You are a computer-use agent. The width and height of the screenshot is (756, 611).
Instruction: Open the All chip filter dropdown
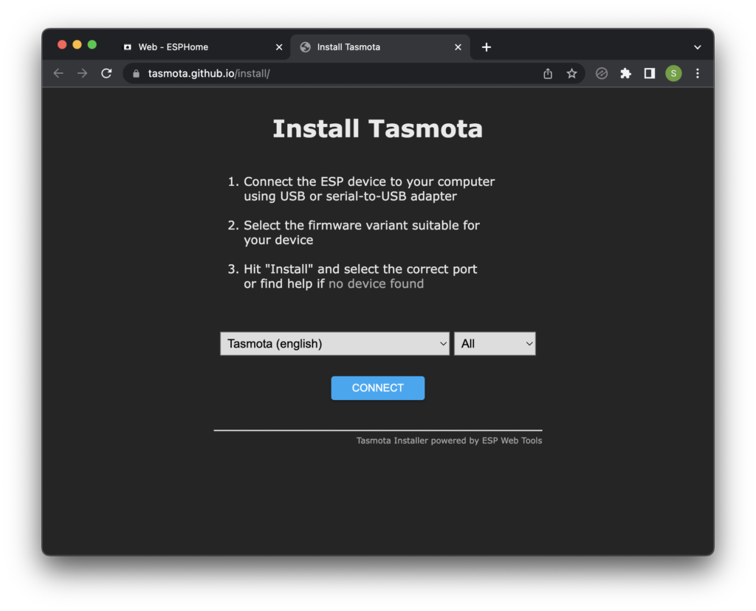(495, 344)
